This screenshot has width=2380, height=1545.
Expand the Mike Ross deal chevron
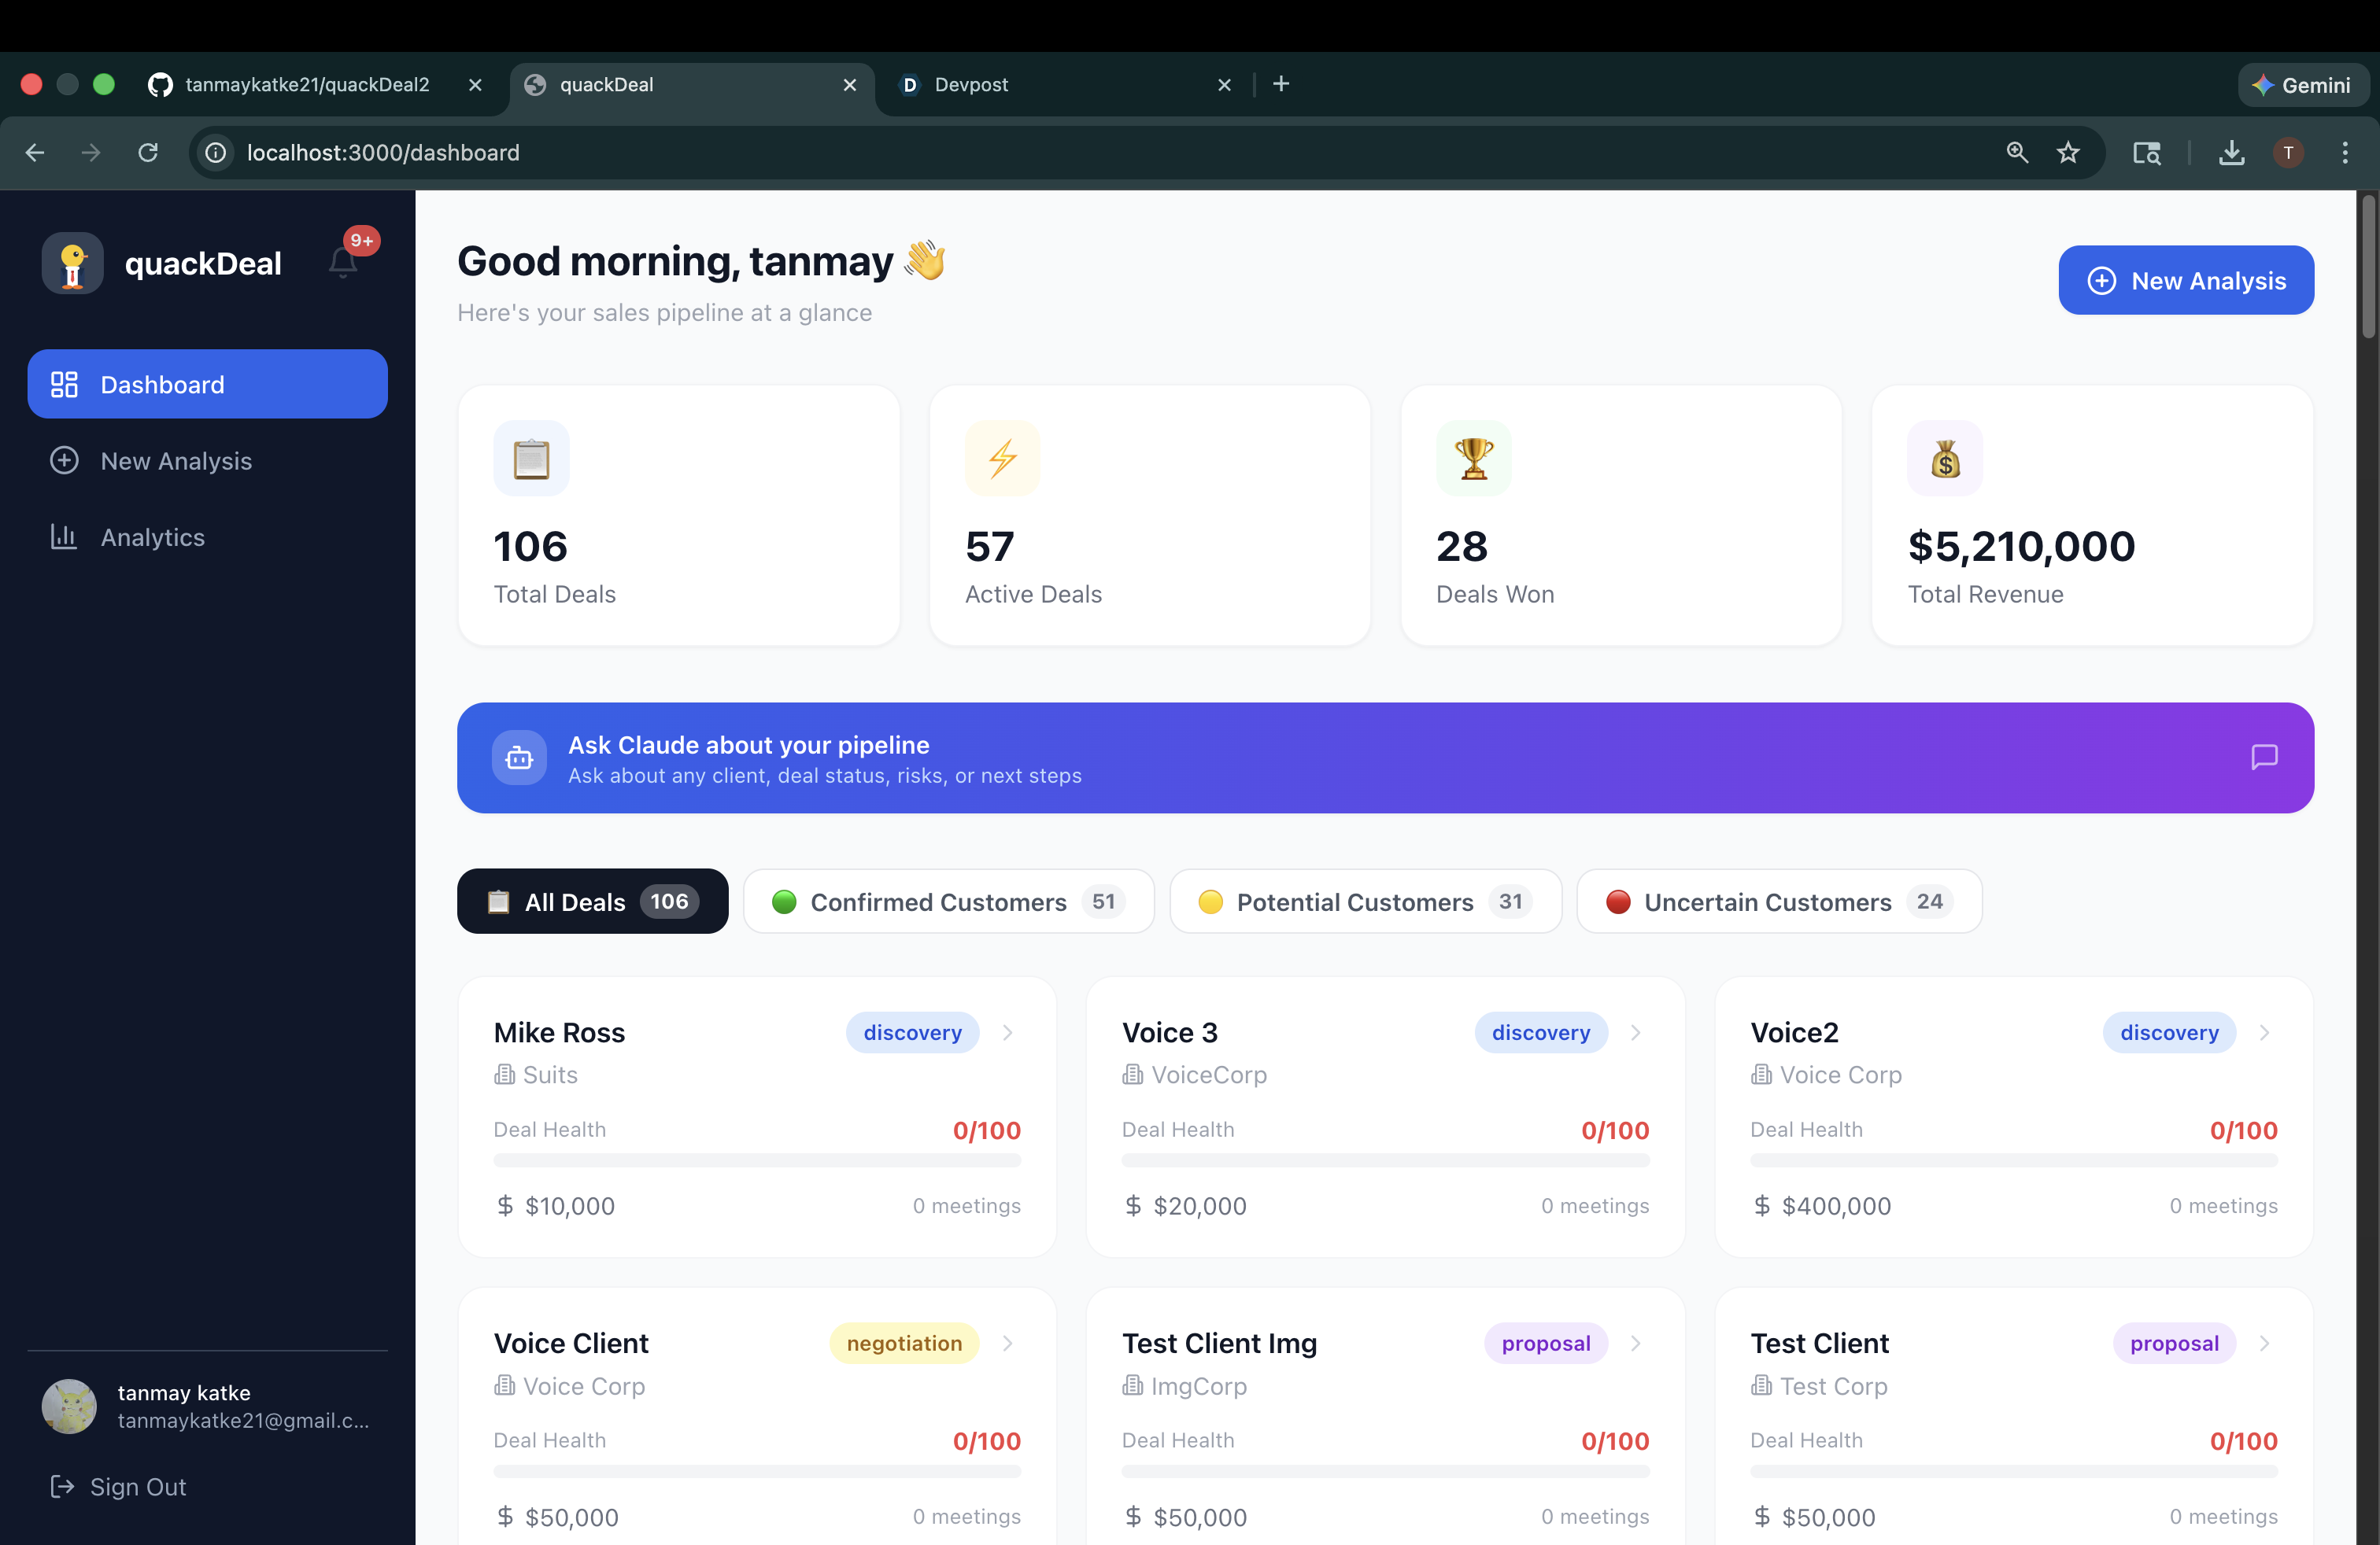click(1007, 1032)
